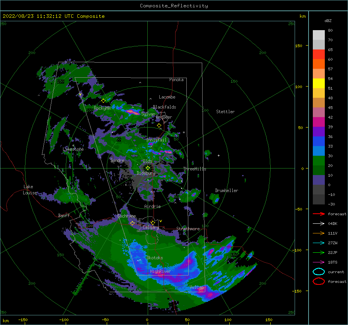Click the dBZ legend heading

click(328, 20)
